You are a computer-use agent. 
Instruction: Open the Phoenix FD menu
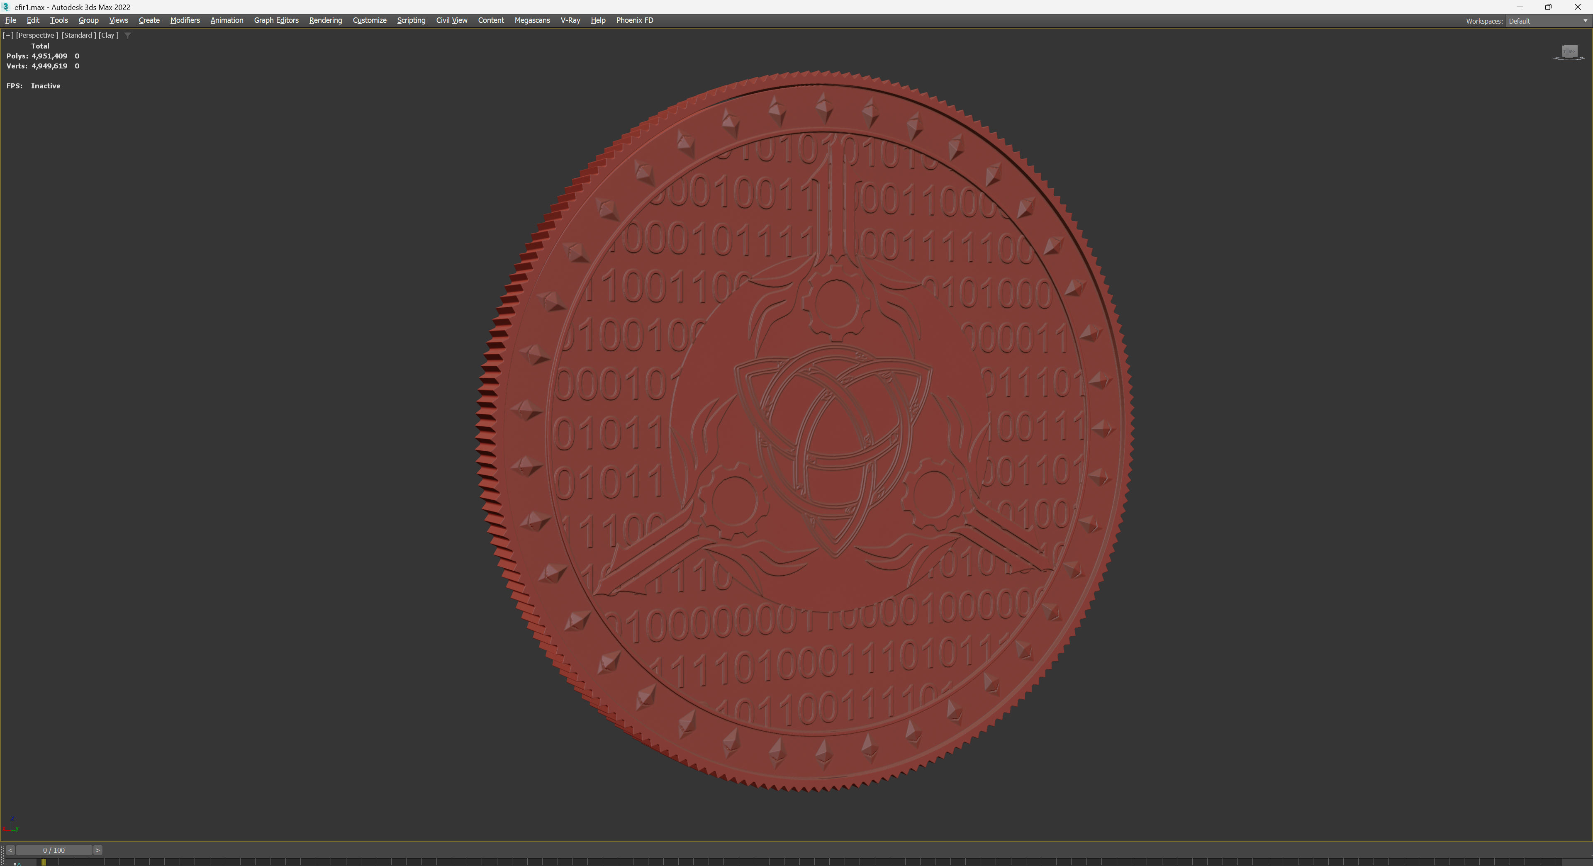tap(634, 20)
